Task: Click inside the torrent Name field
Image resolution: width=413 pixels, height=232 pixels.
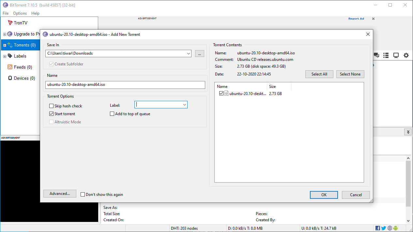Action: [x=125, y=85]
